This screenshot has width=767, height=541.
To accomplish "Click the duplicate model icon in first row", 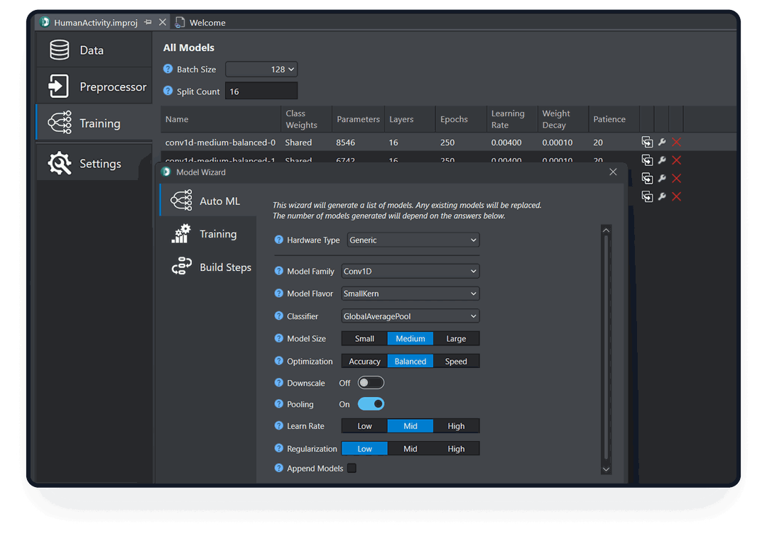I will tap(647, 143).
